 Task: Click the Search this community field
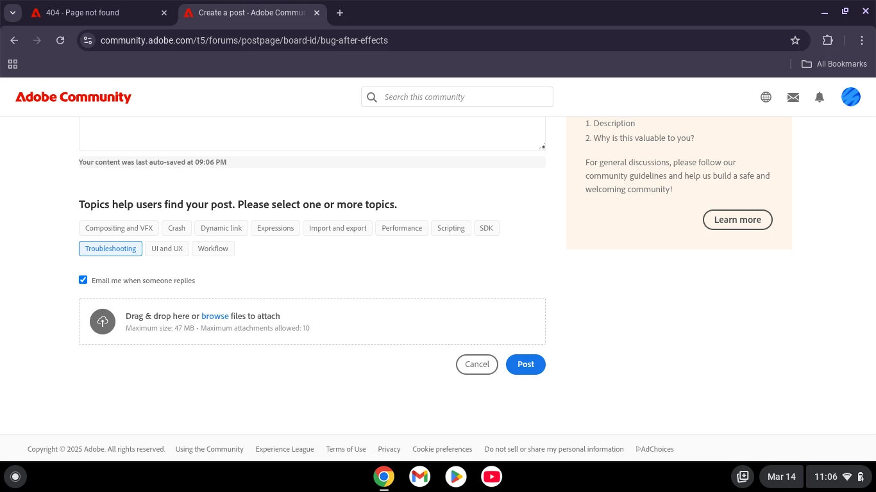click(x=457, y=97)
